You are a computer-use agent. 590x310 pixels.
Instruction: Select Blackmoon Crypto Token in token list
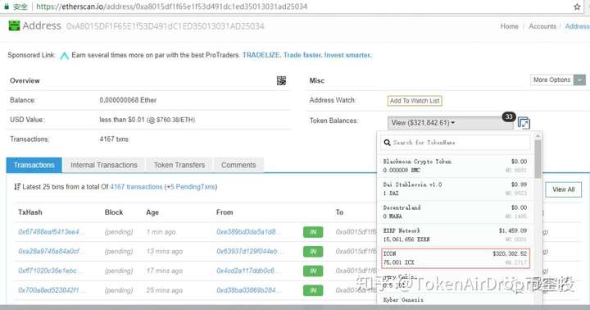coord(456,166)
